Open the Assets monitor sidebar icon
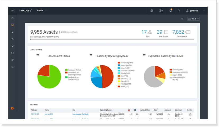 [12, 25]
